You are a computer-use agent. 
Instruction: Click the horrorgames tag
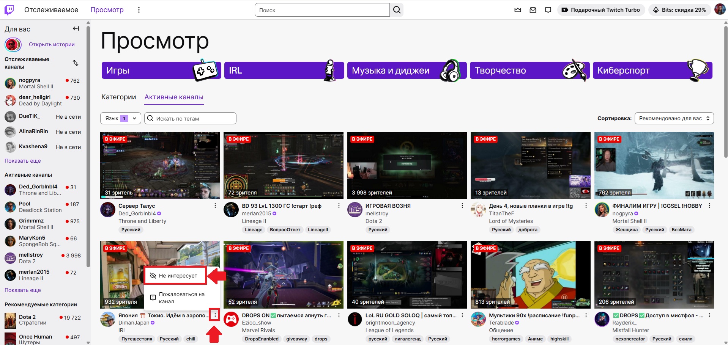pos(506,339)
